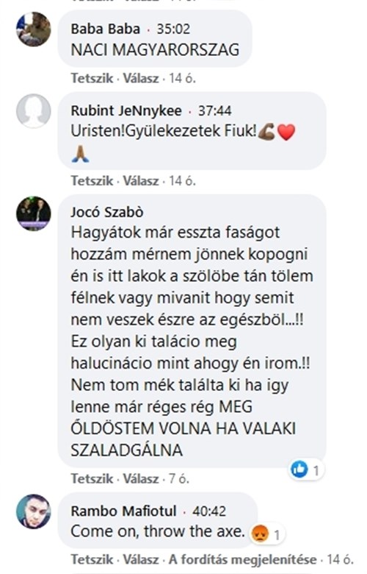Reply to Baba Baba's comment via Válasz

(141, 78)
